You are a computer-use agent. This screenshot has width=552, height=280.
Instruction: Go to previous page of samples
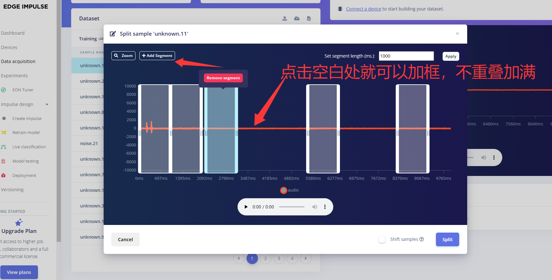[x=239, y=258]
